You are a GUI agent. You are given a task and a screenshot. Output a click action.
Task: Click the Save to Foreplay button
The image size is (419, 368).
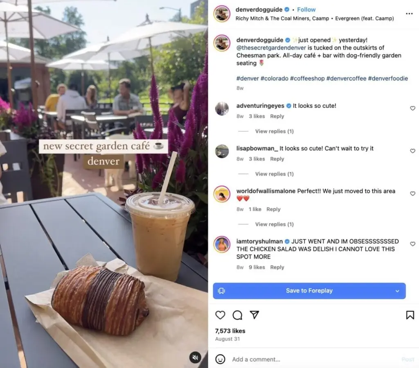point(309,291)
